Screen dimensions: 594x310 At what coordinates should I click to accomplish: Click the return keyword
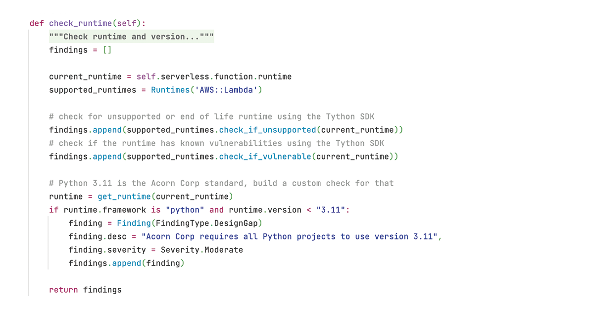click(63, 290)
